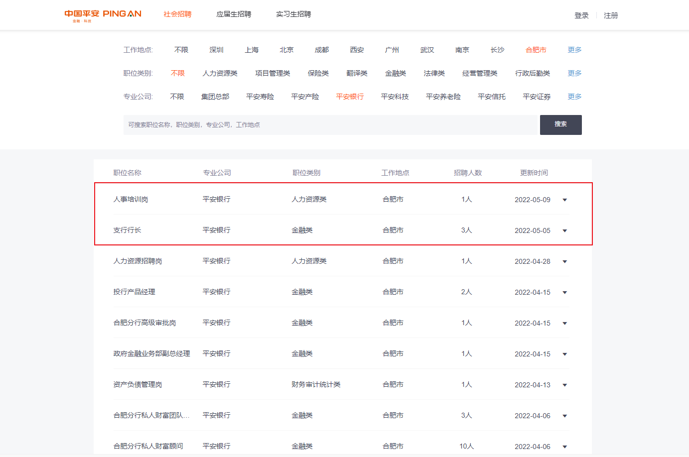This screenshot has height=457, width=689.
Task: Filter company by 平安科技
Action: coord(395,97)
